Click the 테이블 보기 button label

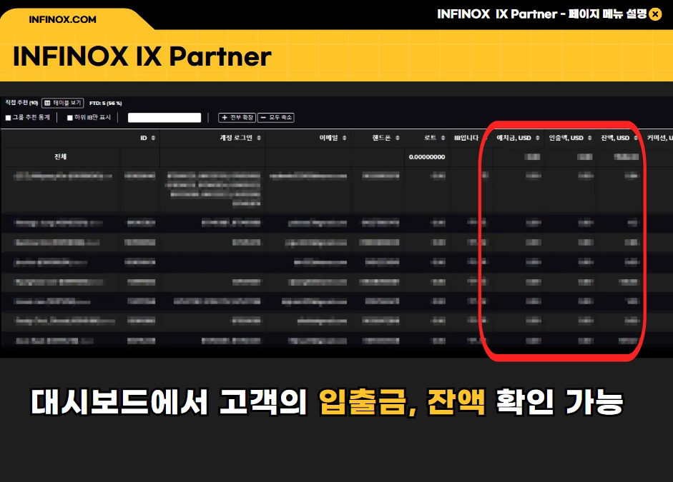coord(67,103)
